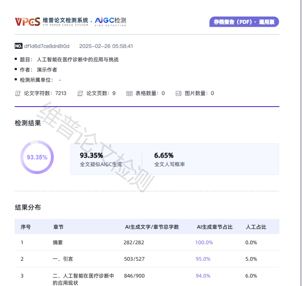Click the timestamp 2025-02-26 05:58:41
The height and width of the screenshot is (286, 302).
click(x=106, y=46)
